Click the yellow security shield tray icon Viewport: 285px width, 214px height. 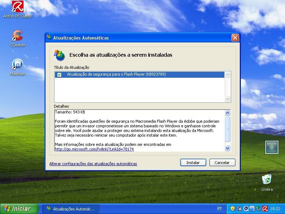233,209
